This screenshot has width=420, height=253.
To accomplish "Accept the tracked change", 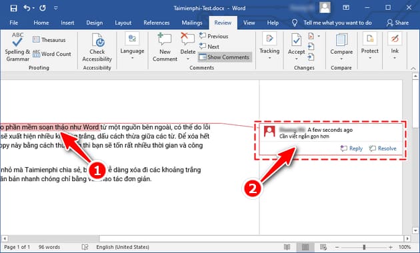I will point(296,43).
